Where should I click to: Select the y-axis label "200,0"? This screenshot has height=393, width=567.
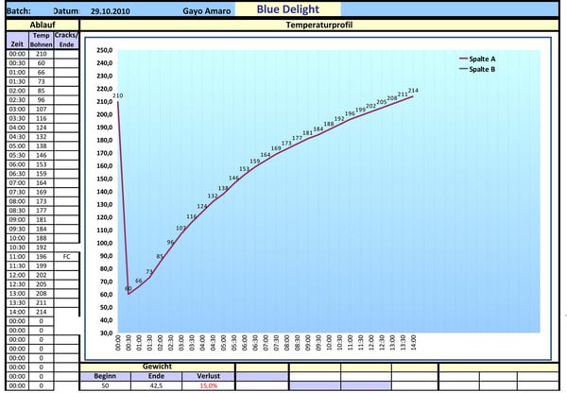coord(105,114)
